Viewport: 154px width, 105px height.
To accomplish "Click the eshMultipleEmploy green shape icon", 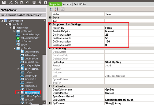I will (18, 38).
